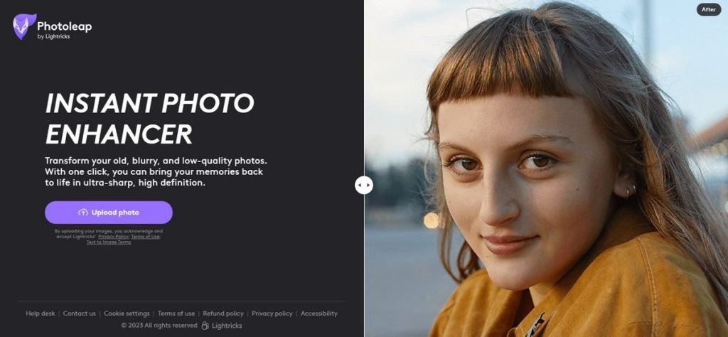View Terms of use in footer
This screenshot has width=728, height=337.
176,314
